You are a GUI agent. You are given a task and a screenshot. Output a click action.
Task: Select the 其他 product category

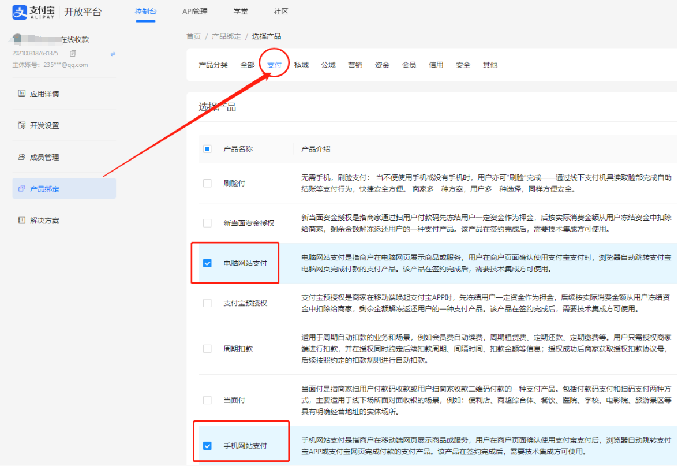point(490,65)
